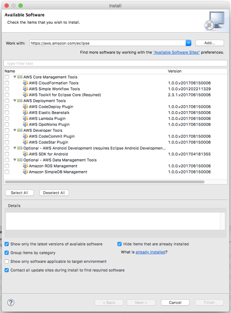Collapse the AWS Deployment Tools category
Screen dimensions: 231x313
pyautogui.click(x=14, y=101)
